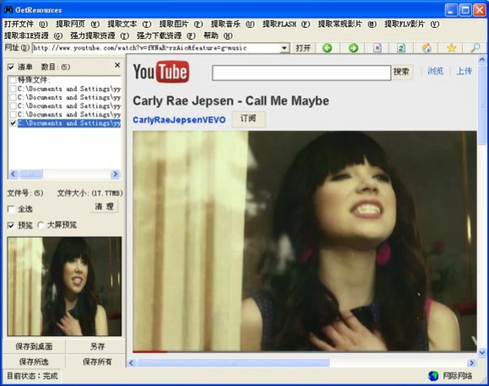Go forward with green right arrow

[353, 48]
